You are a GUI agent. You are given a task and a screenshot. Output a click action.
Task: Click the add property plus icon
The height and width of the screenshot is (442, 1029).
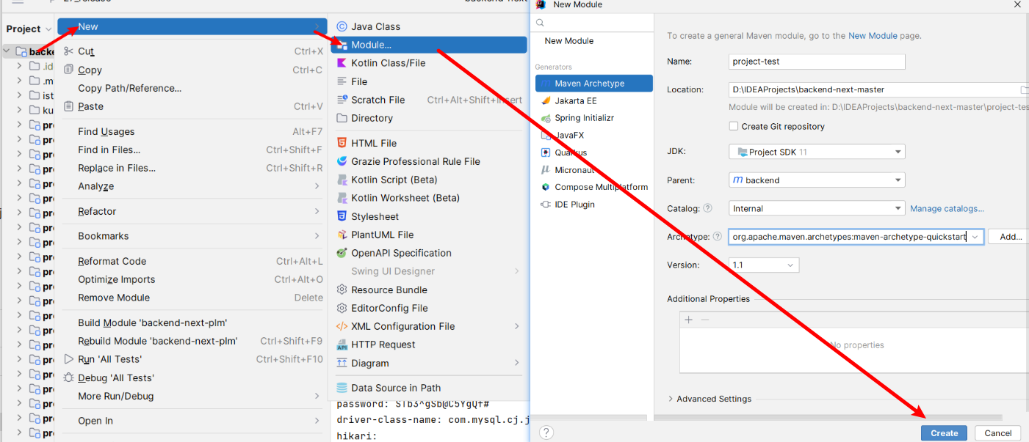pyautogui.click(x=688, y=320)
